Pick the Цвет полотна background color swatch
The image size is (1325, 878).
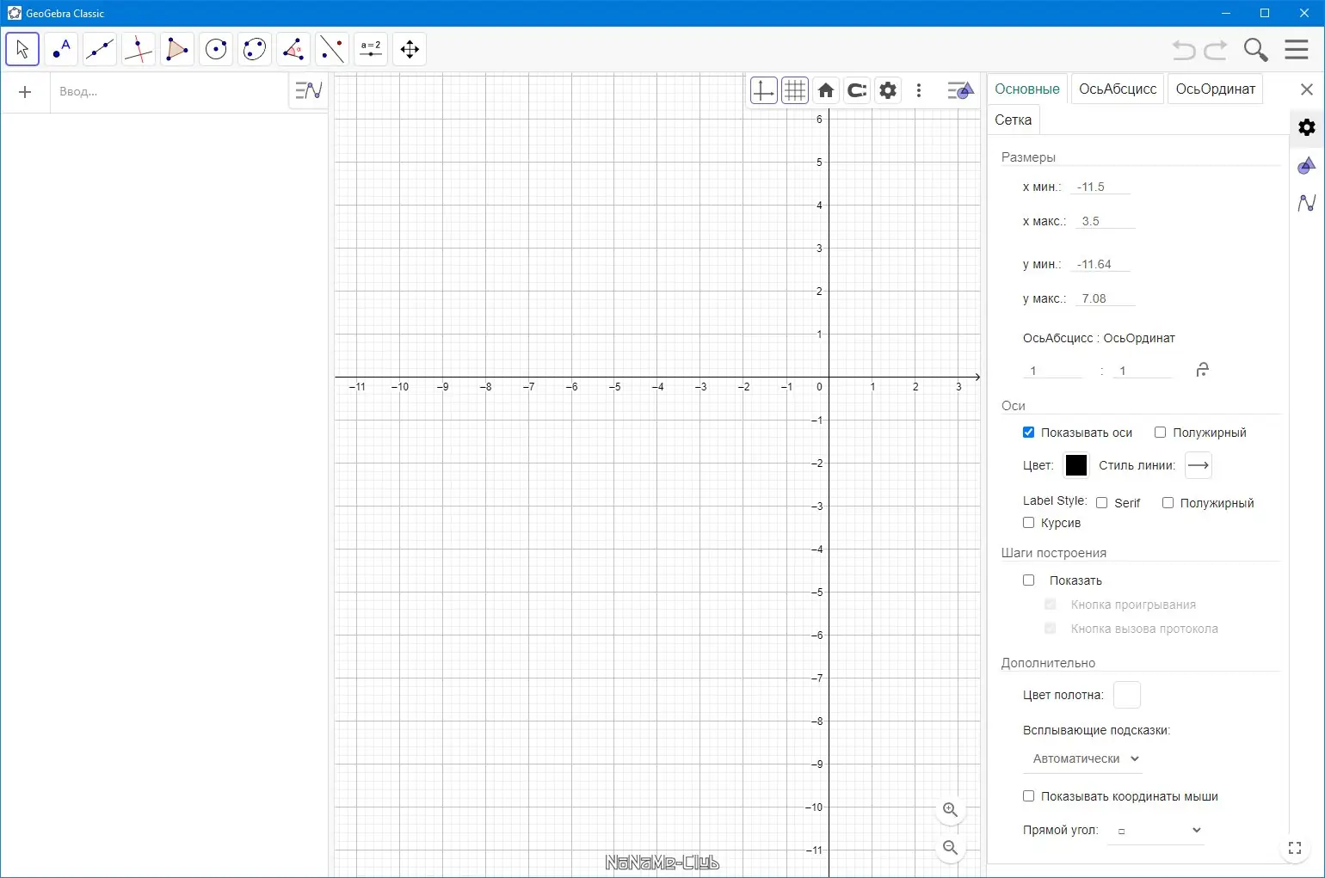(1127, 695)
